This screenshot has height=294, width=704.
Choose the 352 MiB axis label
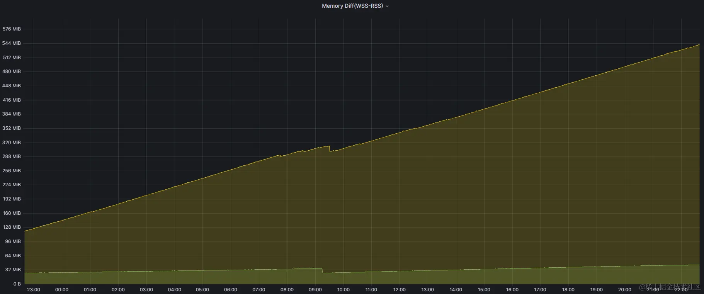click(x=12, y=128)
